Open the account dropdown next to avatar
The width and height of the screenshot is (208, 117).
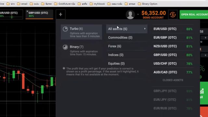tap(138, 14)
